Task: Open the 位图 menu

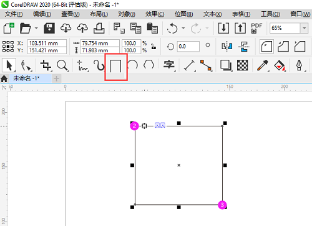Action: tap(184, 14)
